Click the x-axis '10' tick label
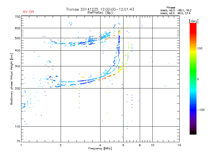 coord(152,145)
